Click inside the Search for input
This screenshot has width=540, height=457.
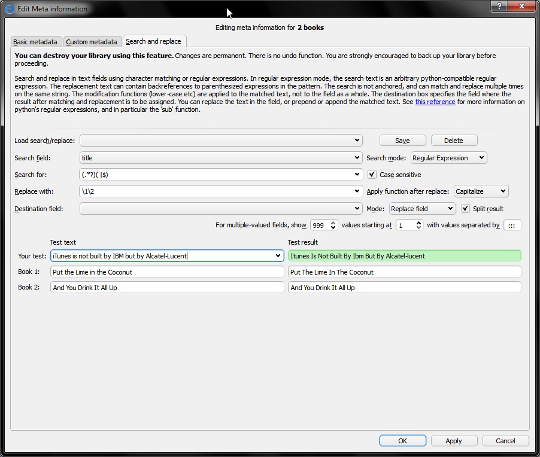[216, 175]
